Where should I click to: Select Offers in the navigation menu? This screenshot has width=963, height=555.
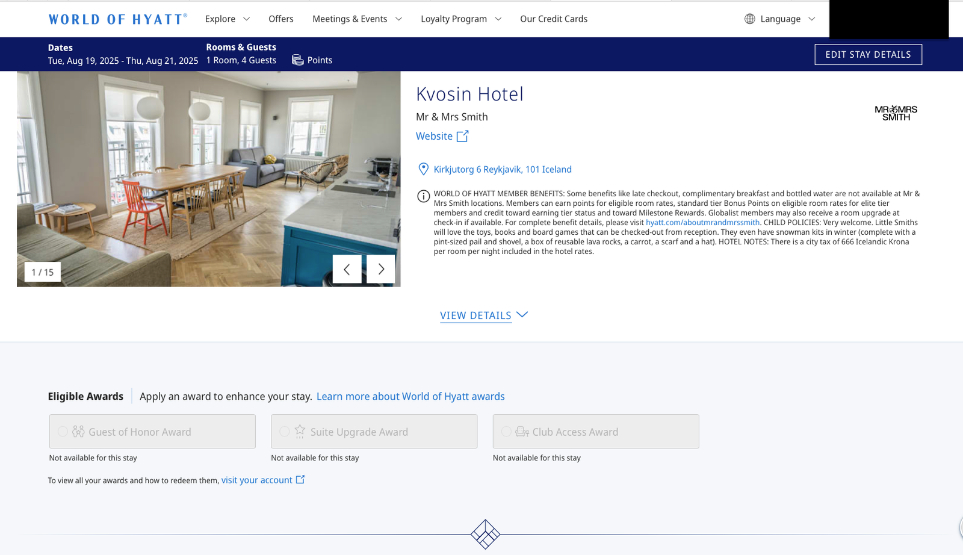point(280,19)
